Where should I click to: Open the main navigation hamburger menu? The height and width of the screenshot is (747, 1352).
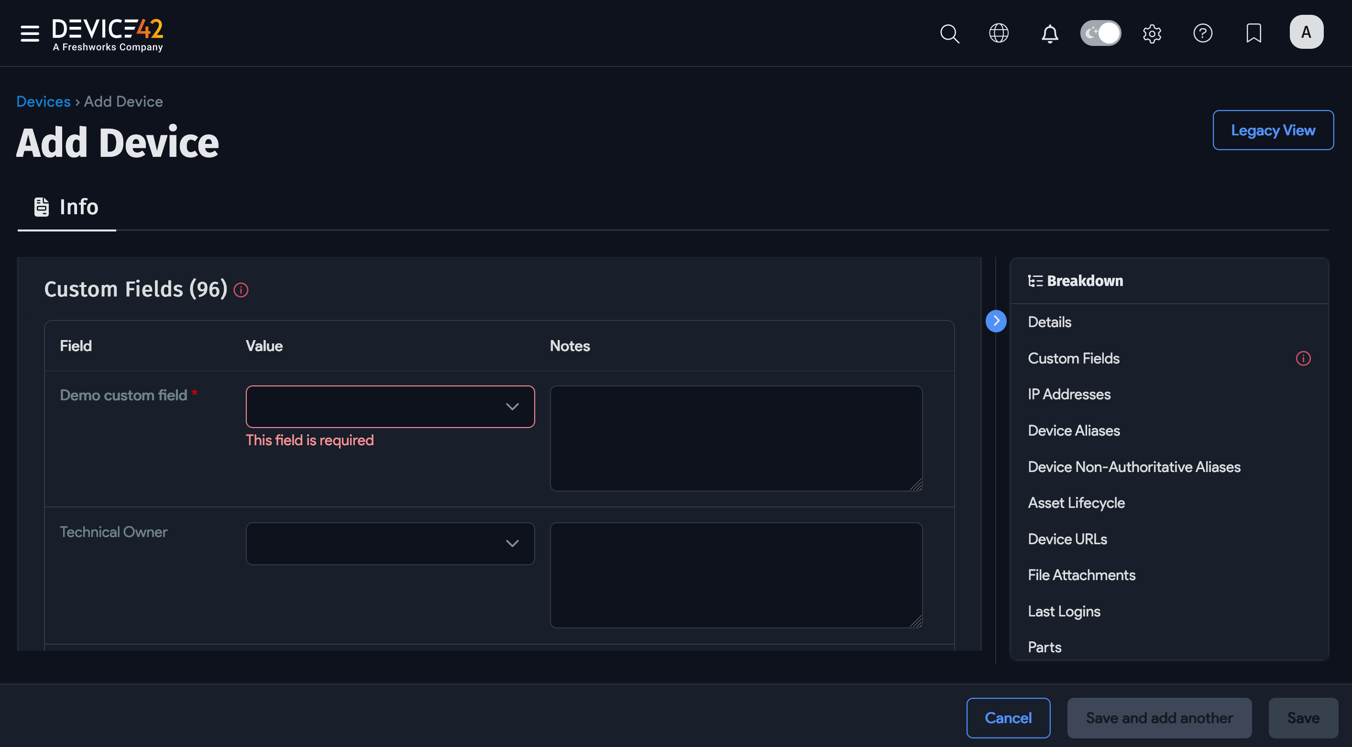click(x=29, y=33)
